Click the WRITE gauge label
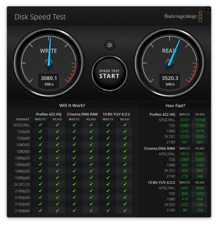Viewport: 218px width, 225px height. click(x=48, y=51)
